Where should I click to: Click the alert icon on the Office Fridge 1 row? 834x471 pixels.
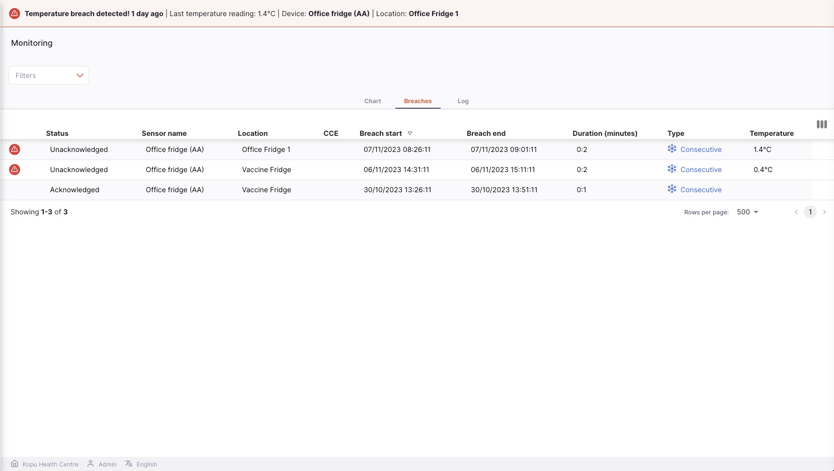click(15, 149)
